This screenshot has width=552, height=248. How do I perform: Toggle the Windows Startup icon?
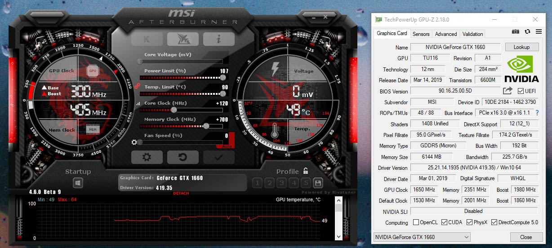[78, 183]
